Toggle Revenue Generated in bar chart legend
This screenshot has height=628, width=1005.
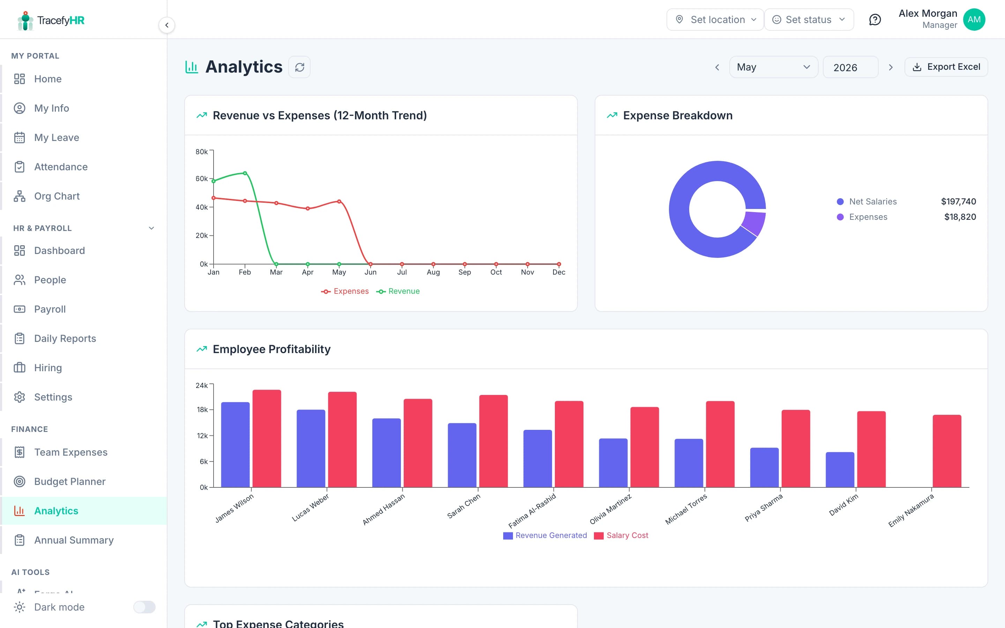click(545, 536)
